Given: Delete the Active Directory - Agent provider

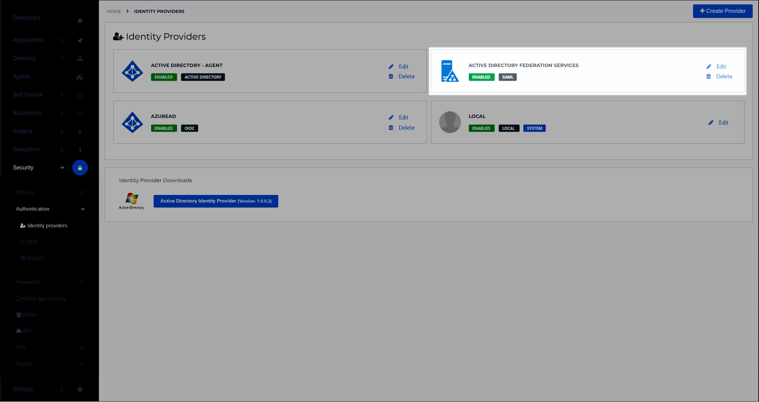Looking at the screenshot, I should coord(406,77).
